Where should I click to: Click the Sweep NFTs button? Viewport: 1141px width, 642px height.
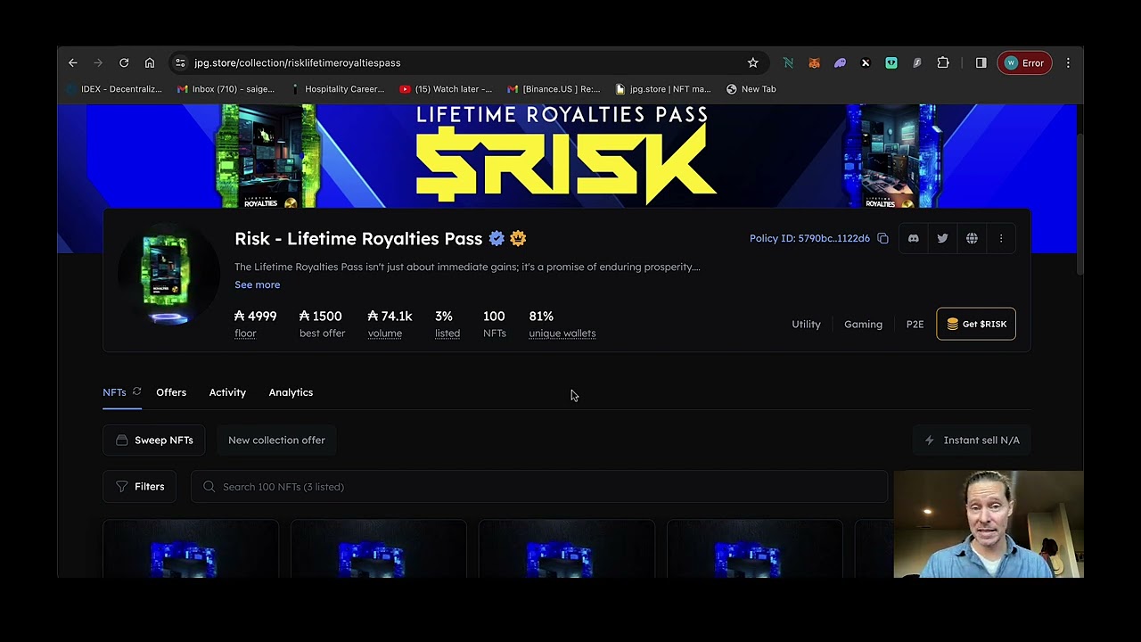tap(154, 440)
